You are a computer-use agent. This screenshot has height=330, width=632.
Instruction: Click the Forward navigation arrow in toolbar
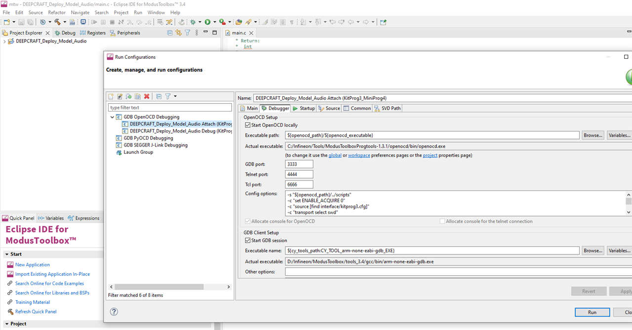point(366,22)
